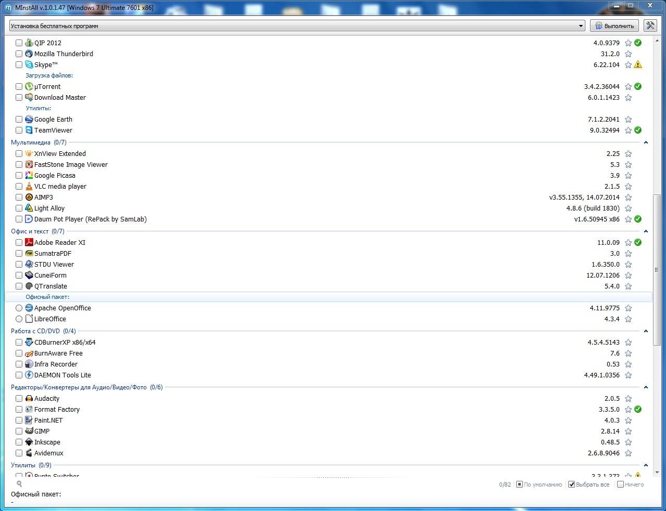Click the Inkscape icon
This screenshot has height=511, width=666.
coord(29,442)
